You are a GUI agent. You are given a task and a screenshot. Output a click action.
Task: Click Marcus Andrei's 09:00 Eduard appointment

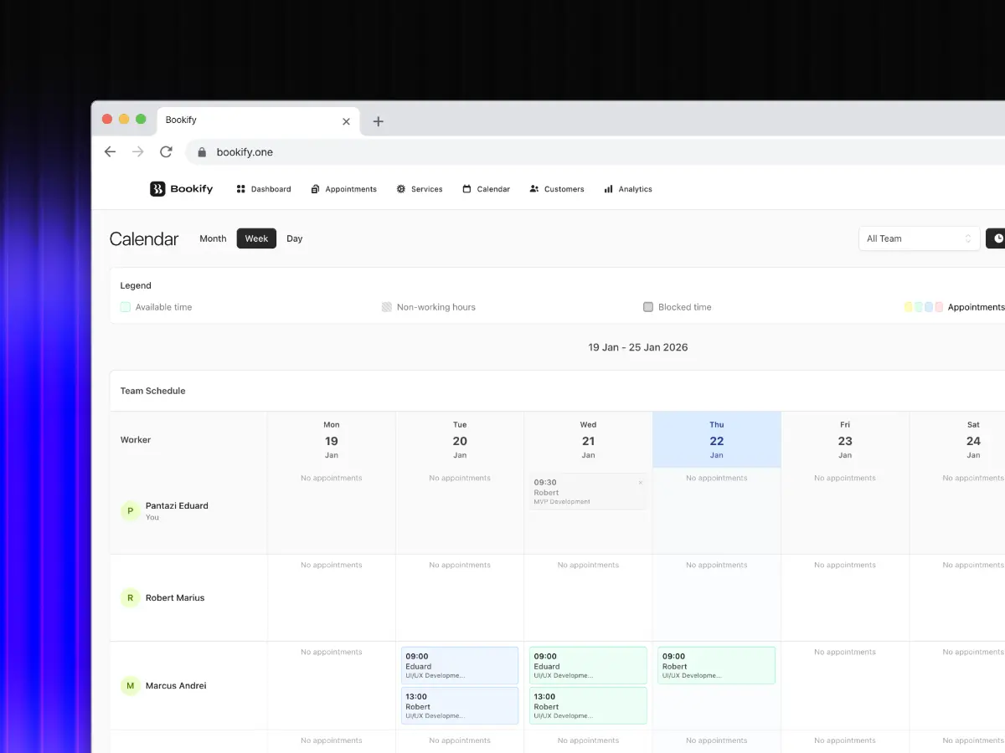459,665
